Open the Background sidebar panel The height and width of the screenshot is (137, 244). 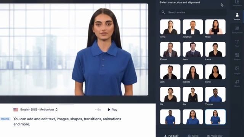[237, 30]
